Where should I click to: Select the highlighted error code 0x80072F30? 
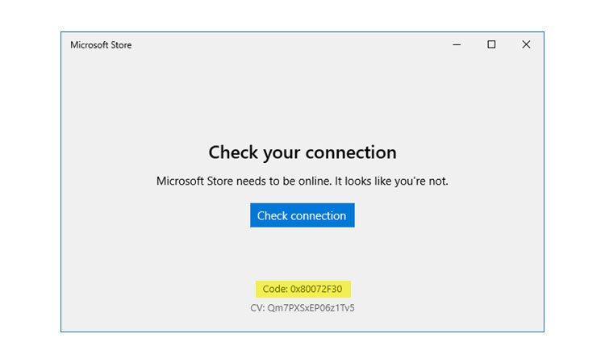(303, 289)
